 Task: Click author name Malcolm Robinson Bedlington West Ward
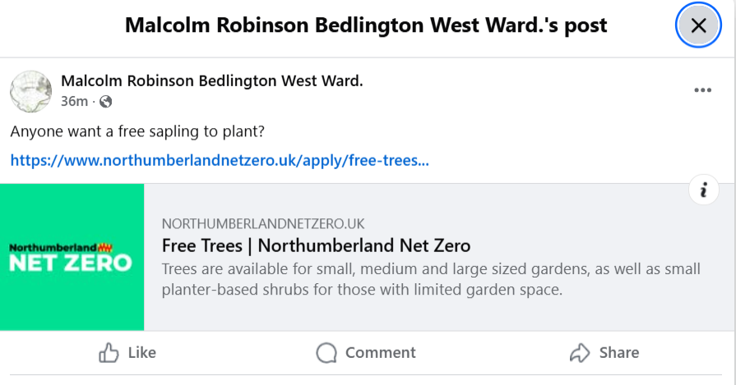click(x=211, y=80)
